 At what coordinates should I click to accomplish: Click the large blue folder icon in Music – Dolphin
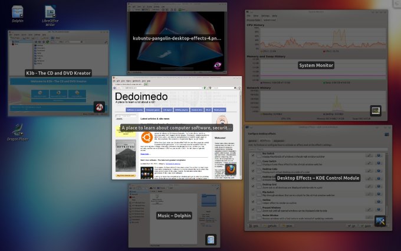tap(209, 200)
